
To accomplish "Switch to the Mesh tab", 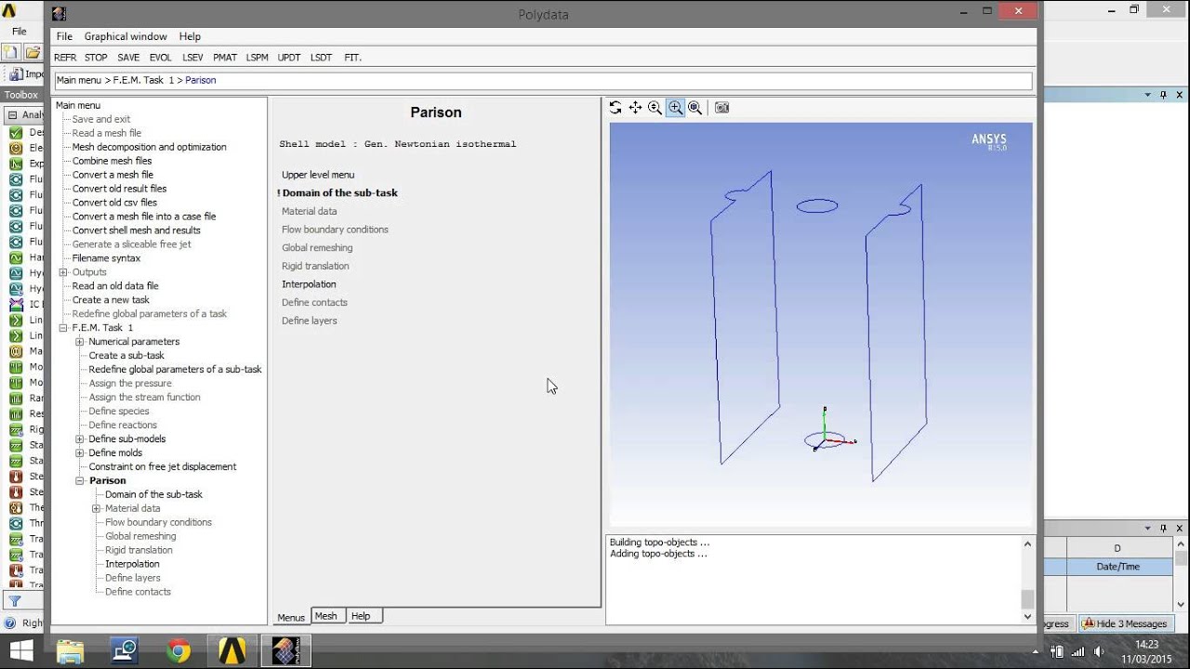I will coord(326,616).
